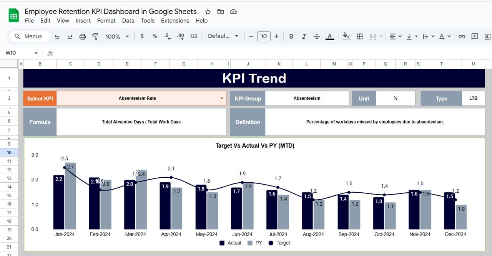Expand the text wrapping options

click(433, 36)
